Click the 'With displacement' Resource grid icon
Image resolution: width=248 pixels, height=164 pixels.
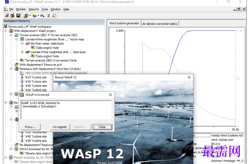16,65
